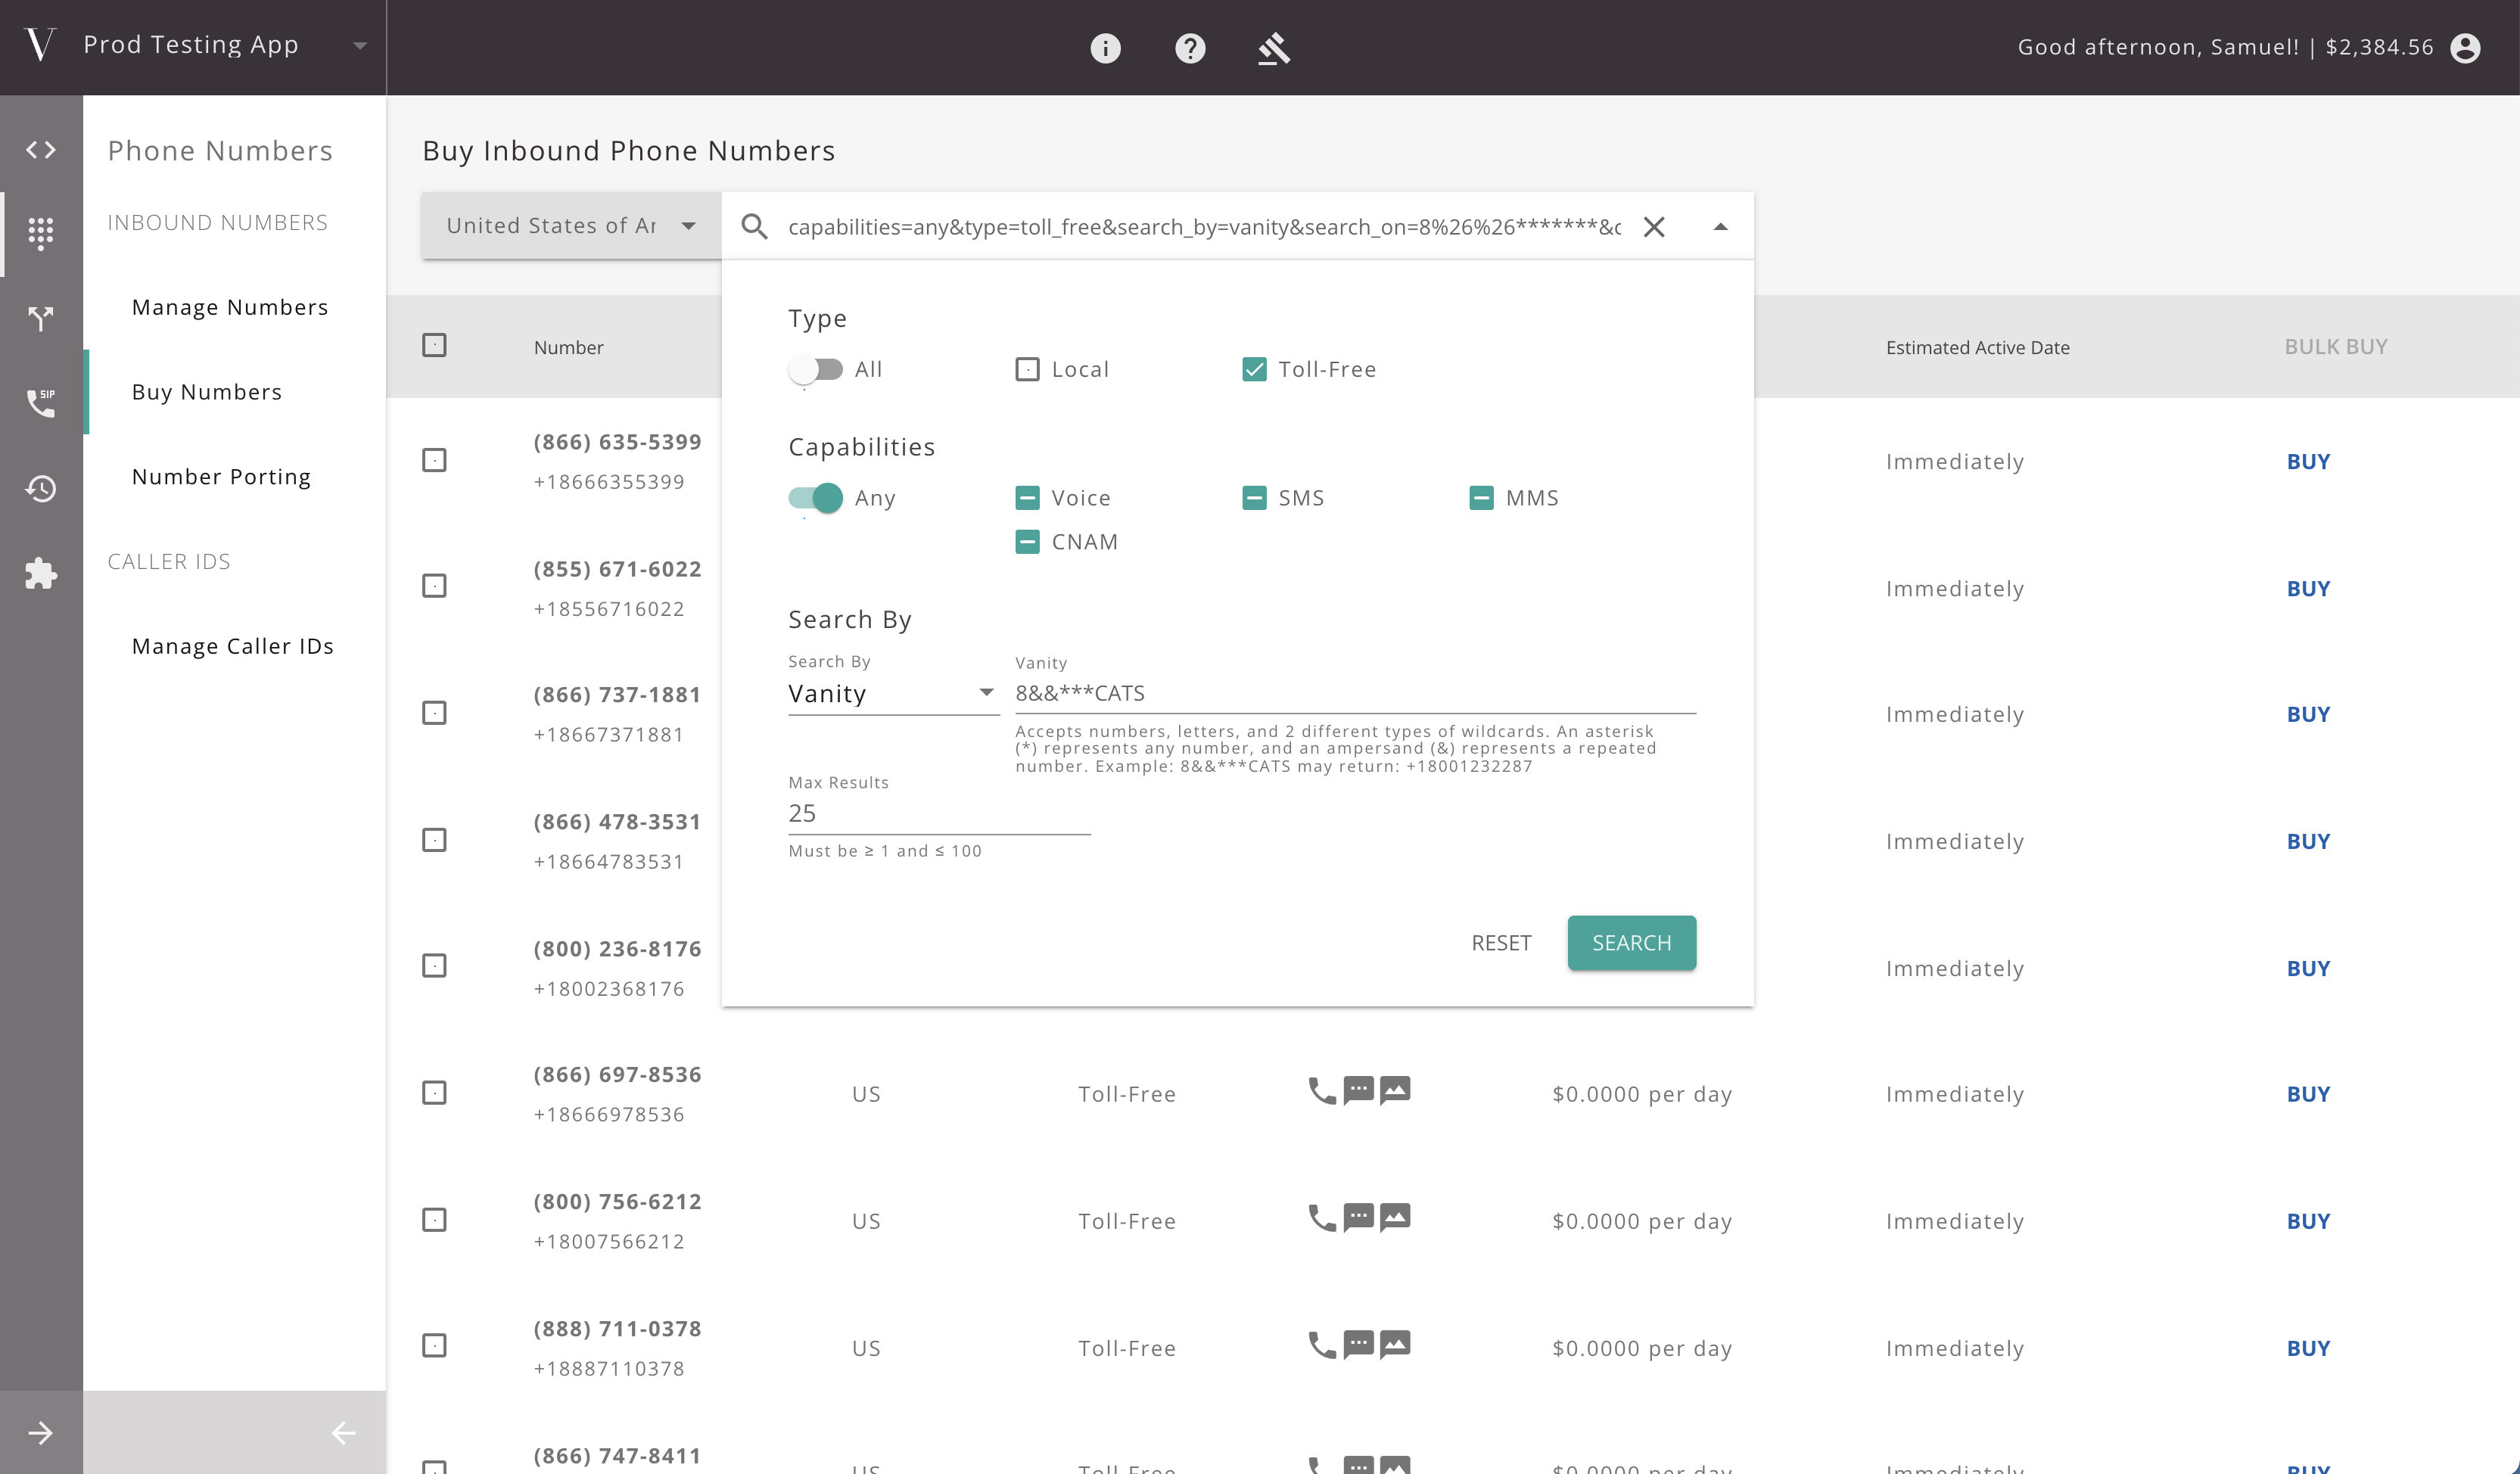Select the dial pad Phone Numbers icon

41,233
